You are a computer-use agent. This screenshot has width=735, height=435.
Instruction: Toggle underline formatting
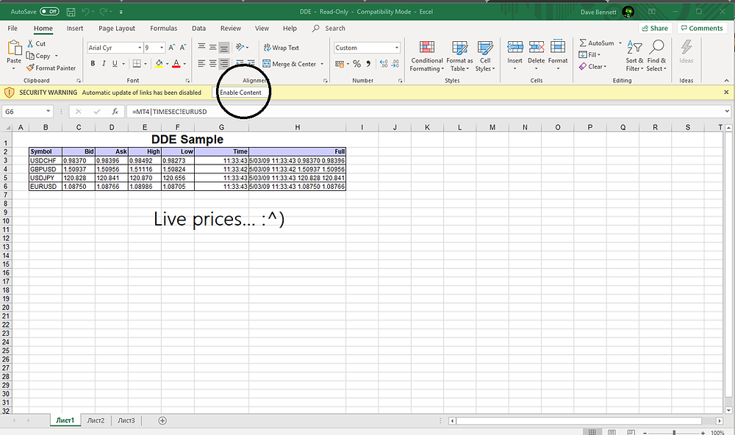click(x=114, y=64)
